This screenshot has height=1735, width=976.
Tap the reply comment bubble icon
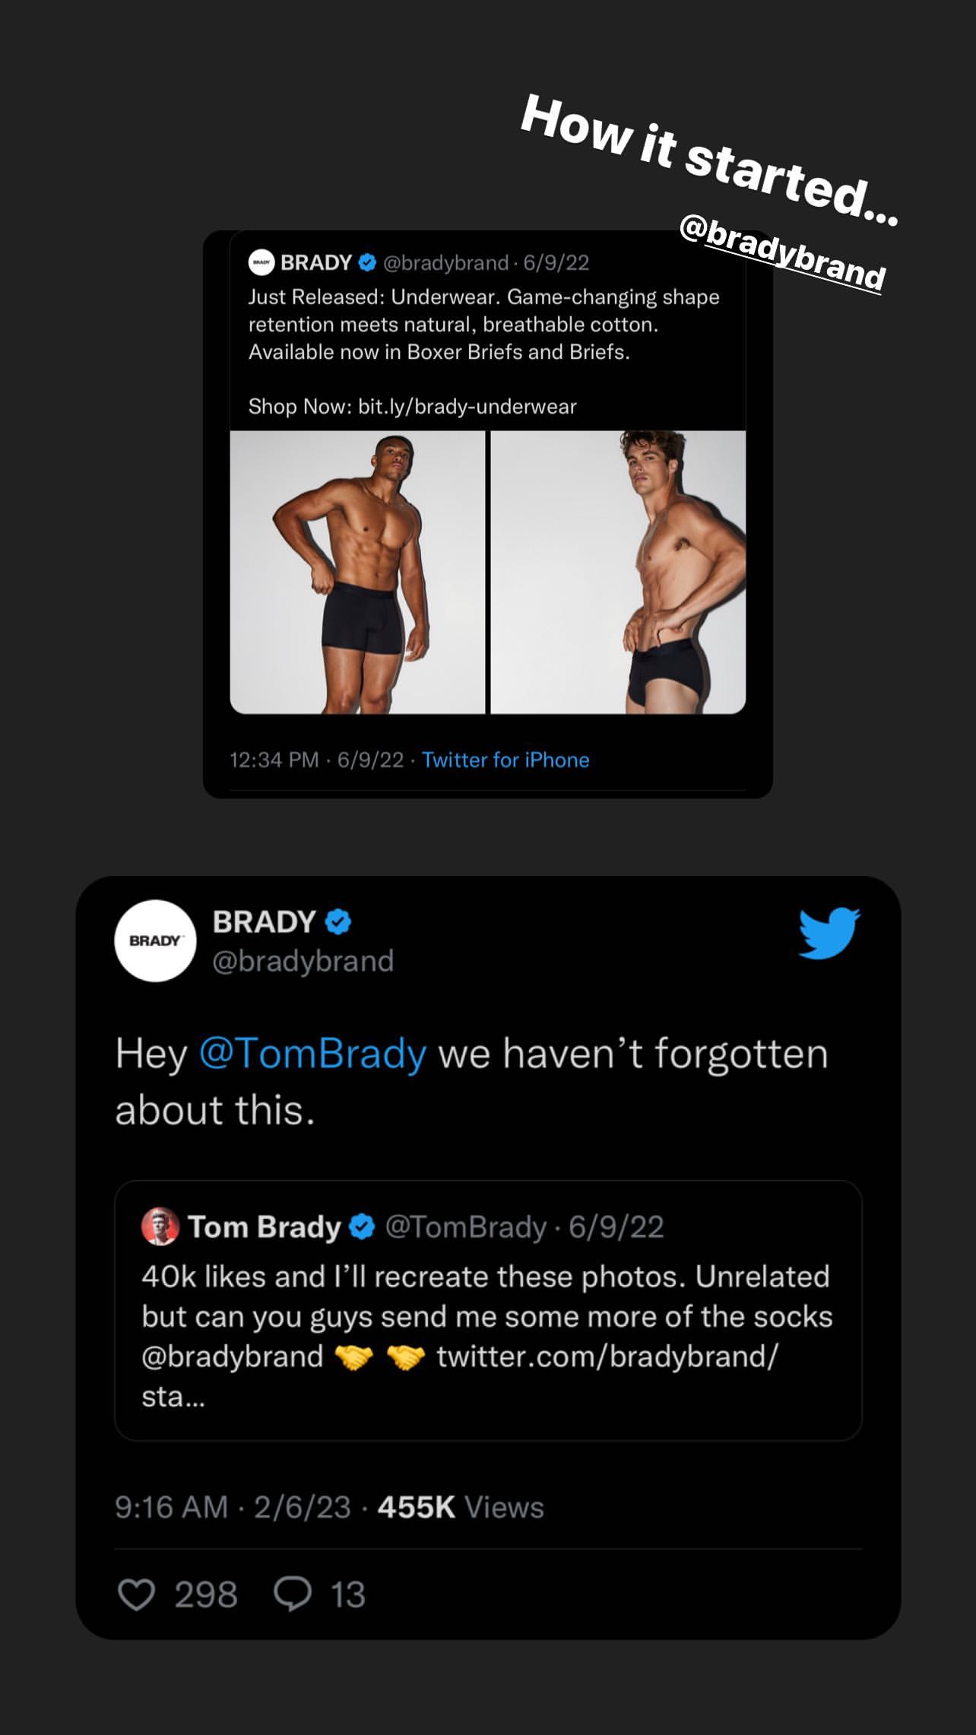293,1594
